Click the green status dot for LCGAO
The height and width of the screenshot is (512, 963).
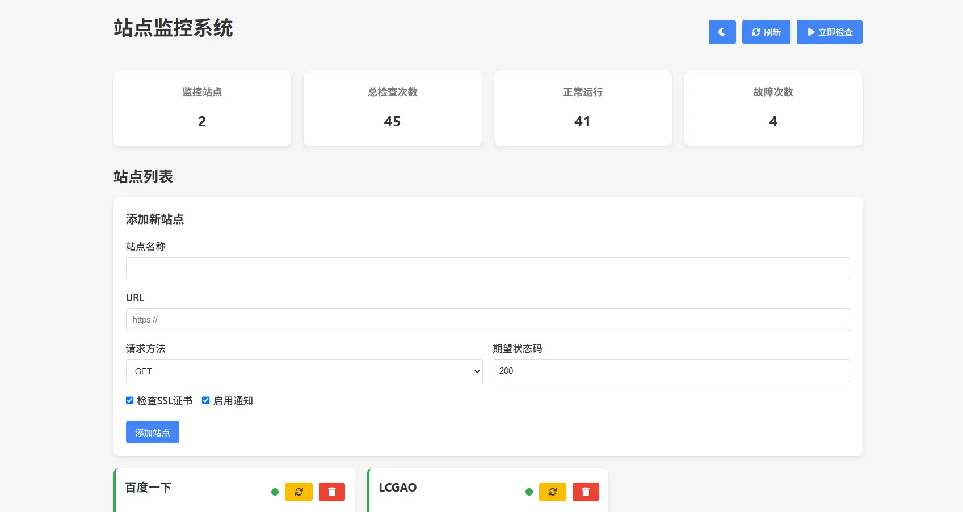(x=529, y=492)
